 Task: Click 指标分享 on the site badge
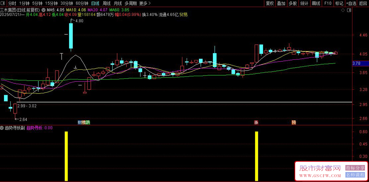tap(355, 168)
